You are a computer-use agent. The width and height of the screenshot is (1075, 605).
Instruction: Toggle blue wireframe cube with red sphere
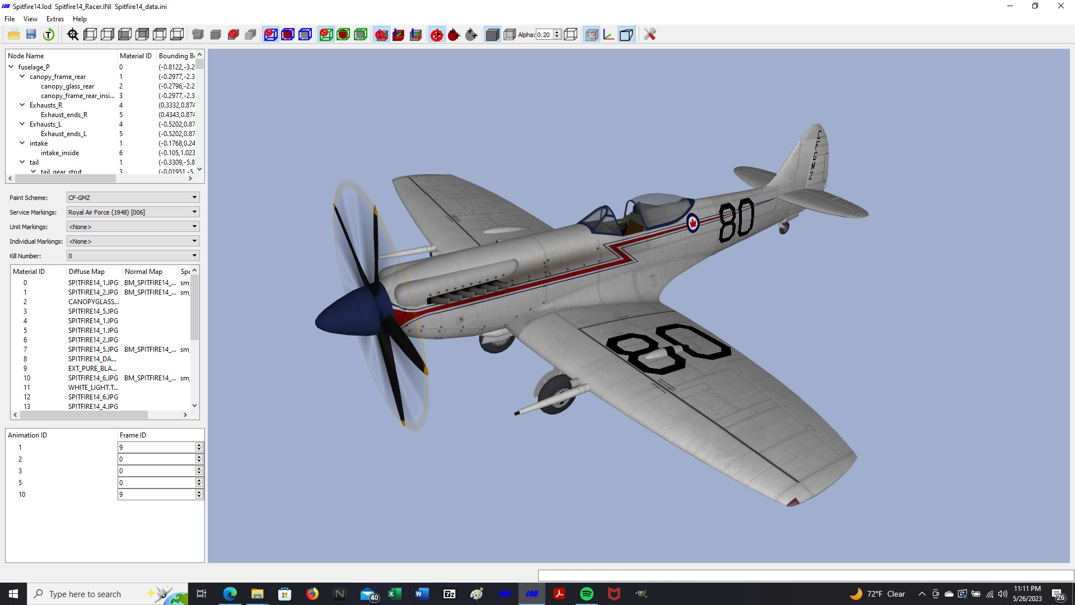tap(288, 35)
